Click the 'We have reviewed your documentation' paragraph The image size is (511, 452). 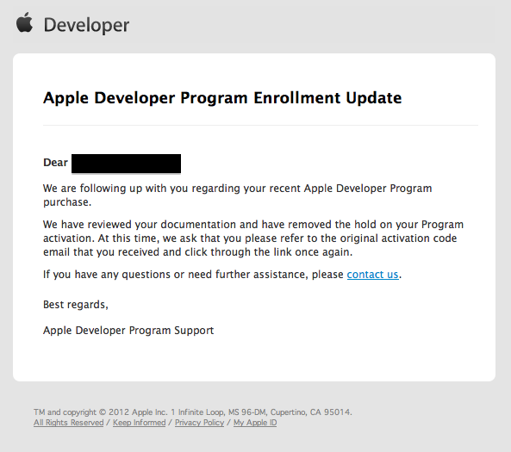[x=253, y=238]
